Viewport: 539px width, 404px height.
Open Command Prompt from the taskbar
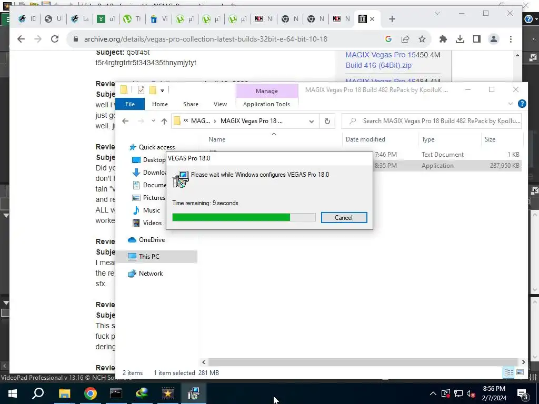[116, 393]
